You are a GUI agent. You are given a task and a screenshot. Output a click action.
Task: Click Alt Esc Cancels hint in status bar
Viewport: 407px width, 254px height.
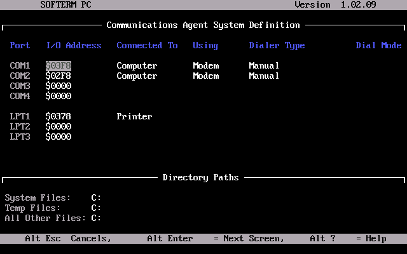click(68, 239)
